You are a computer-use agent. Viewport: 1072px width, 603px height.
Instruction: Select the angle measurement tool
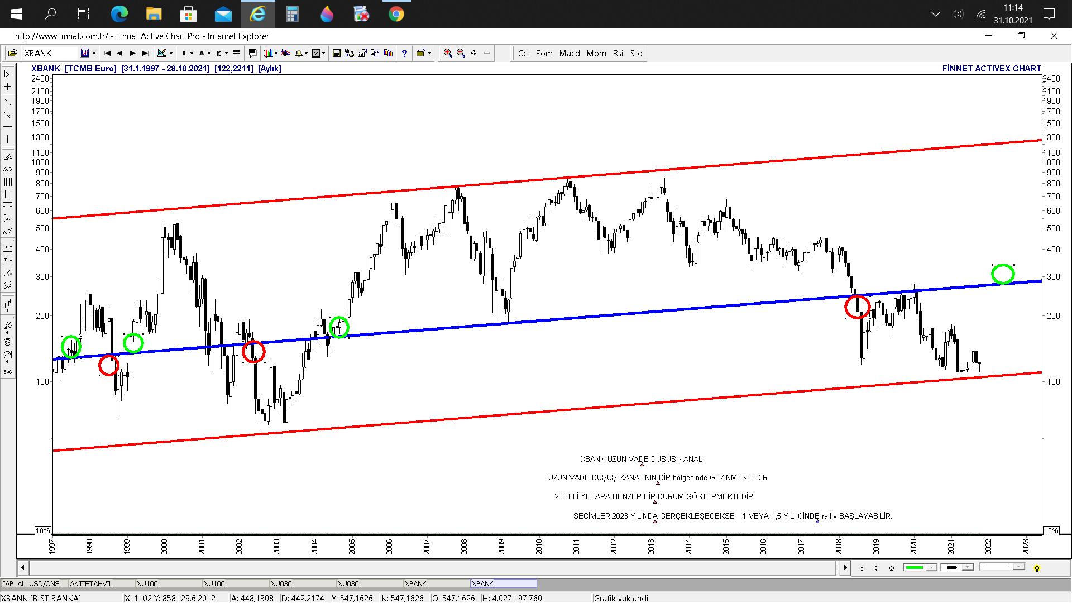(8, 274)
